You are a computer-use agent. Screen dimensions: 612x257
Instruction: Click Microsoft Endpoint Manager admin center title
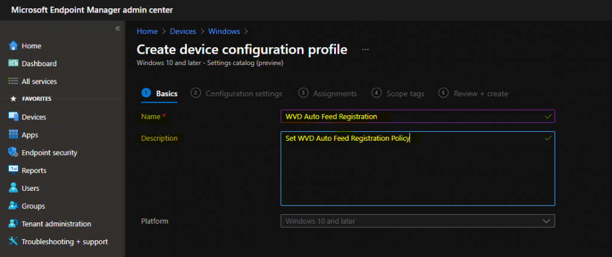tap(91, 10)
